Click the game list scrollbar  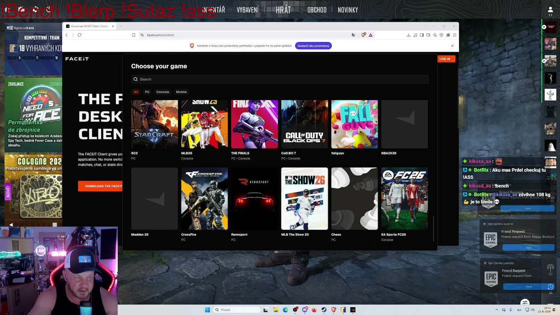[434, 228]
